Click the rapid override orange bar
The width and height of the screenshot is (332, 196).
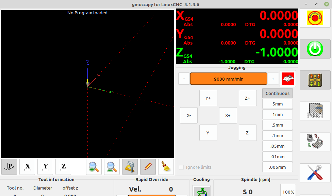click(x=152, y=195)
